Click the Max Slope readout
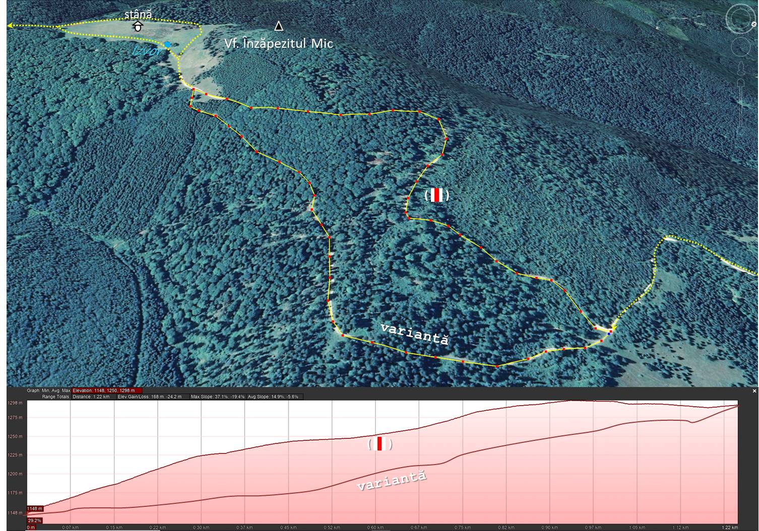This screenshot has width=759, height=531. [x=218, y=397]
